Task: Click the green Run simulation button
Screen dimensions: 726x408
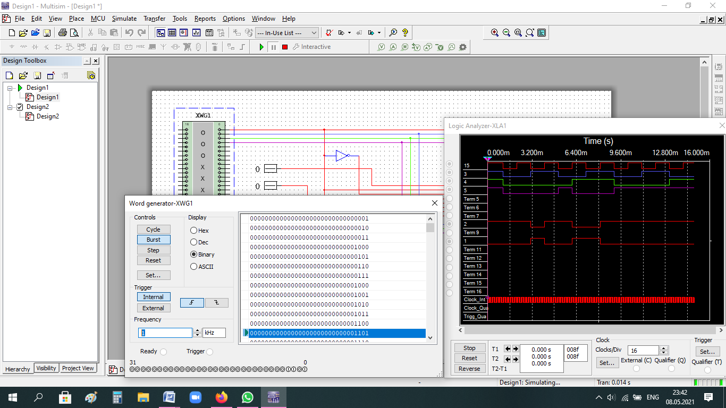Action: 261,47
